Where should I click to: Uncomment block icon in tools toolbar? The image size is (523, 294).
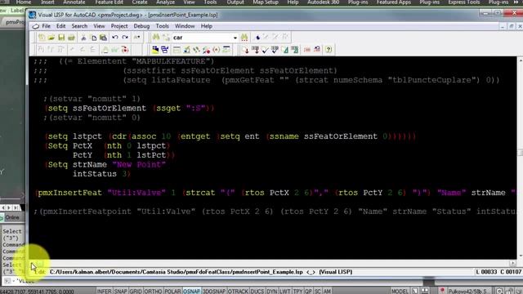pos(317,50)
